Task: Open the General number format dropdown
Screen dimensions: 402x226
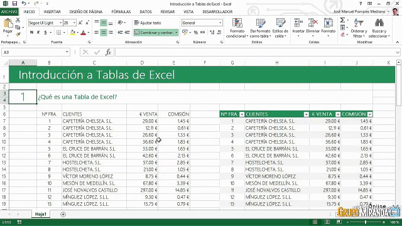Action: pyautogui.click(x=220, y=23)
